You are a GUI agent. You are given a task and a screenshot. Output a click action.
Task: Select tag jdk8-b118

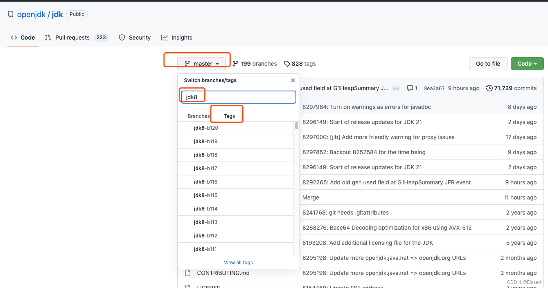tap(235, 155)
